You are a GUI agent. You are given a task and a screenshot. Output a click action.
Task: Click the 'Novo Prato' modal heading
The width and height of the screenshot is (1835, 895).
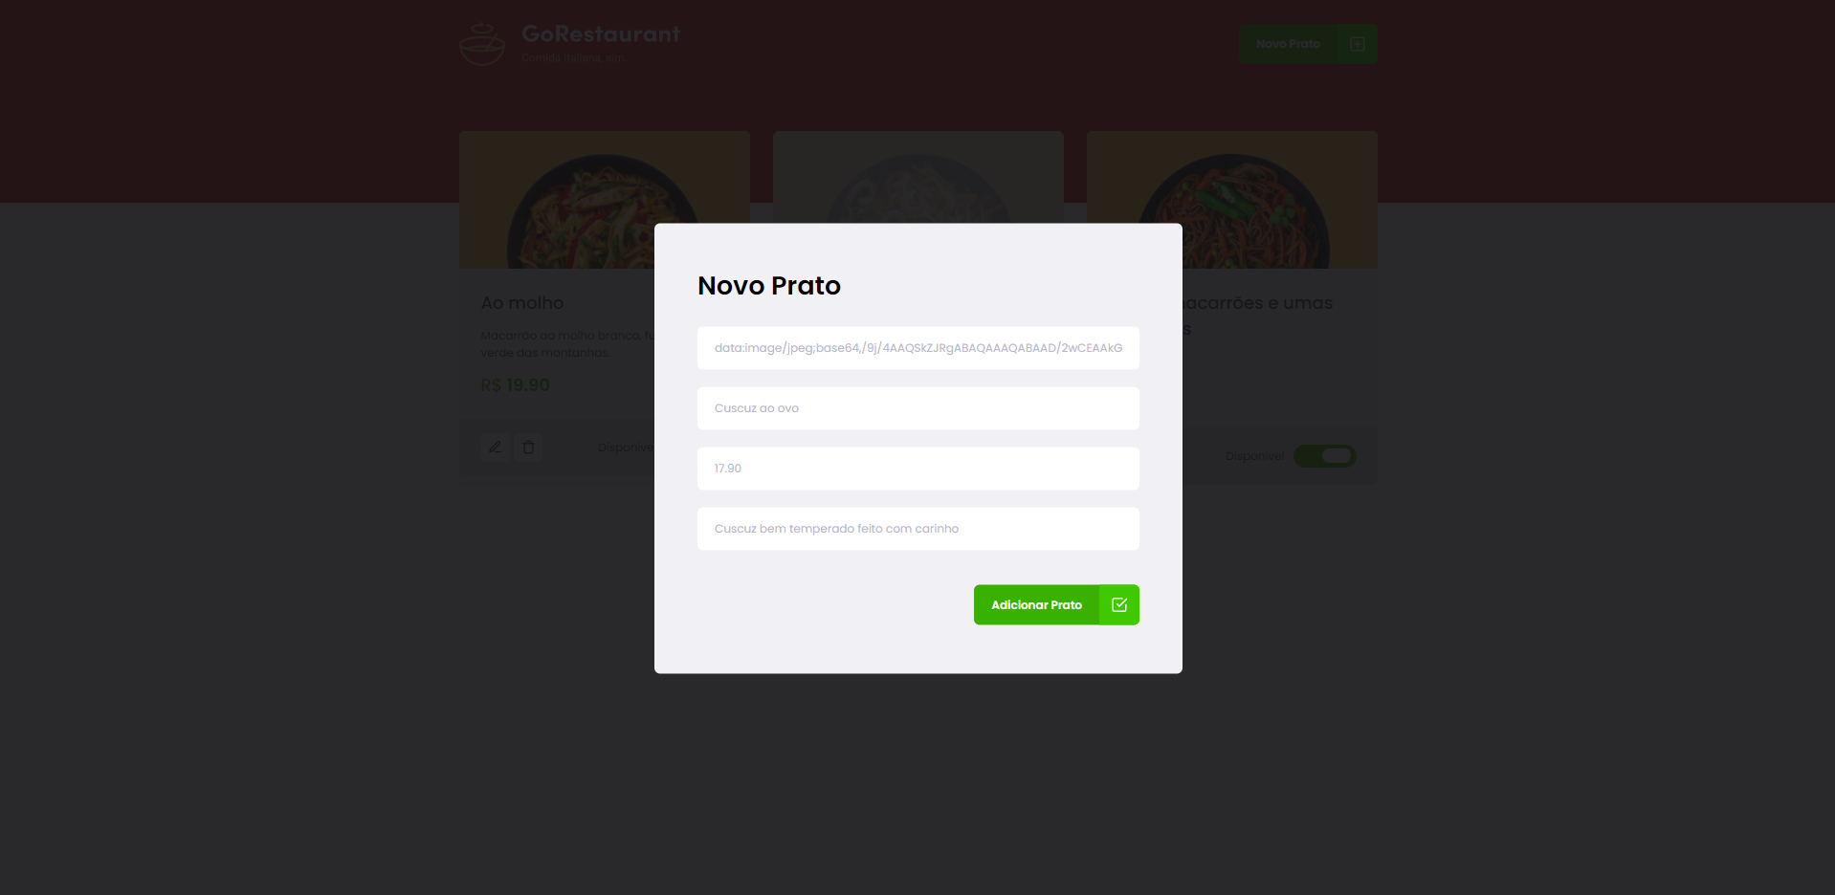point(769,286)
